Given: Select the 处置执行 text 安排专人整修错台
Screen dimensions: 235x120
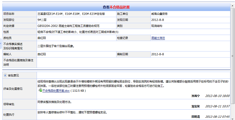Looking at the screenshot, I should click(48, 112).
